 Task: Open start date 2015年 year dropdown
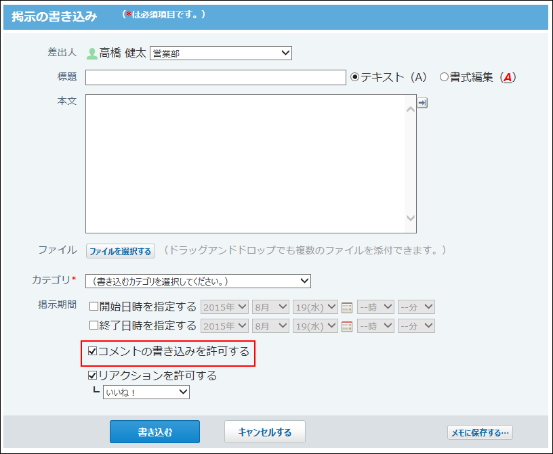click(225, 307)
